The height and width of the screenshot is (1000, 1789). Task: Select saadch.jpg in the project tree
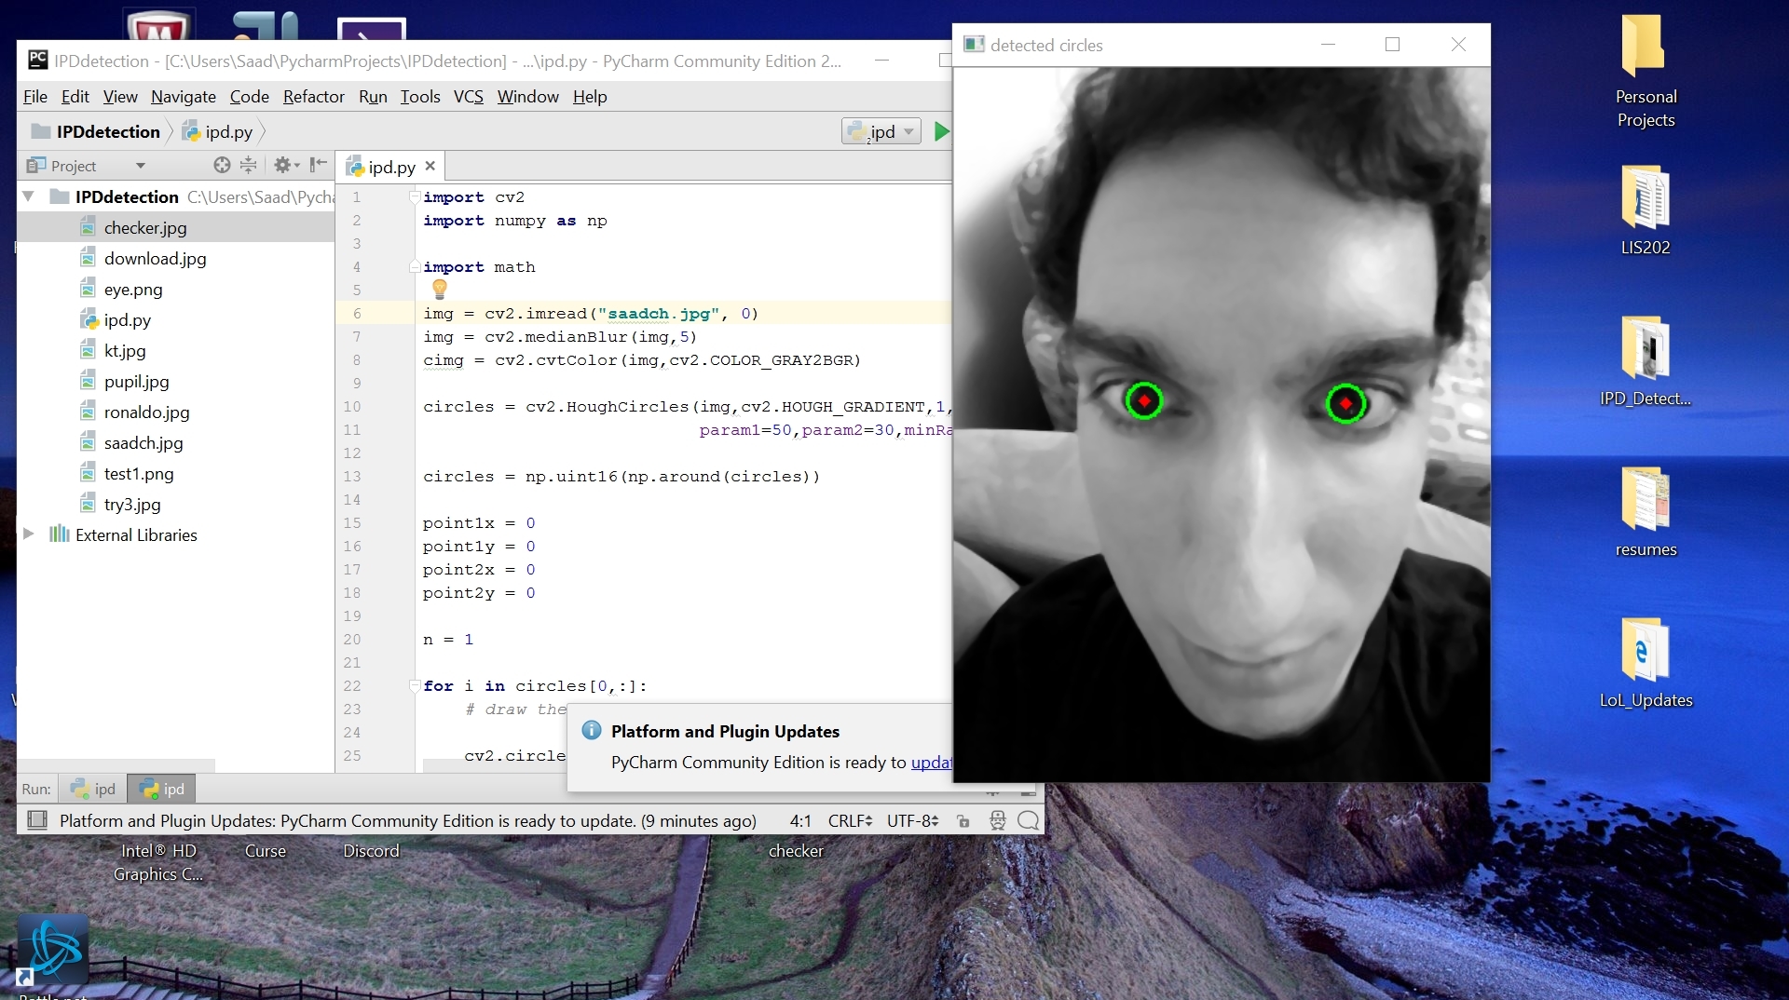(x=143, y=443)
